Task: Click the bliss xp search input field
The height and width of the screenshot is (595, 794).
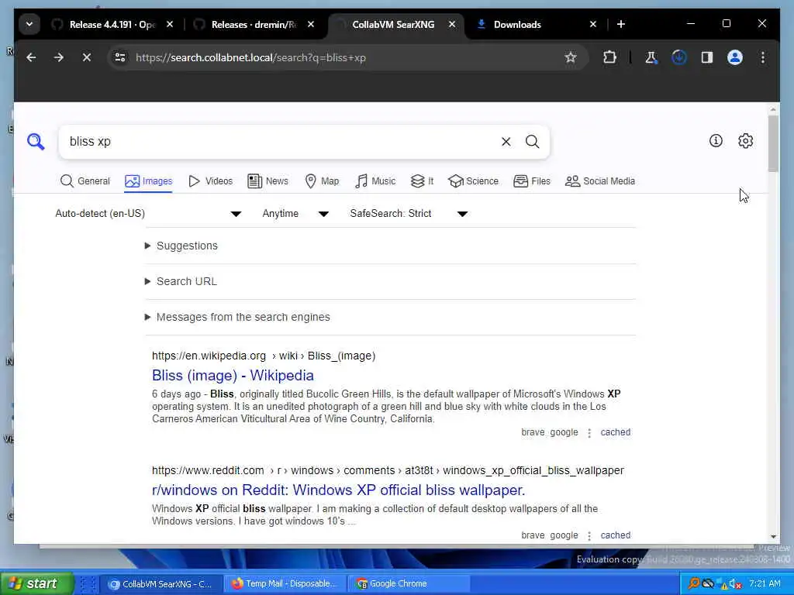Action: (x=278, y=142)
